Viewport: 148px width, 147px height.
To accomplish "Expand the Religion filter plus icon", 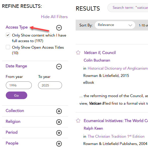I will 59,122.
